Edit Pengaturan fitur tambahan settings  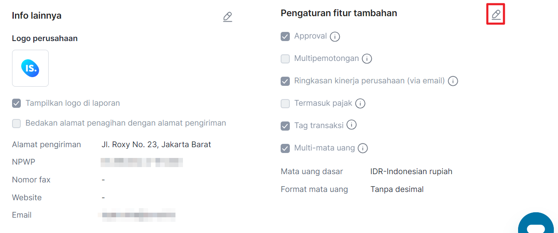click(x=496, y=15)
